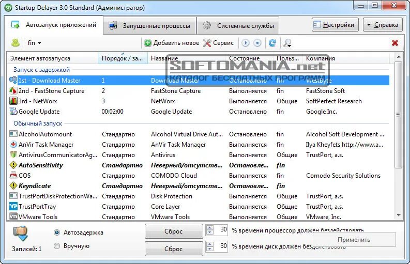Click the Startup Delayer title bar icon
Image resolution: width=410 pixels, height=264 pixels.
tap(8, 7)
